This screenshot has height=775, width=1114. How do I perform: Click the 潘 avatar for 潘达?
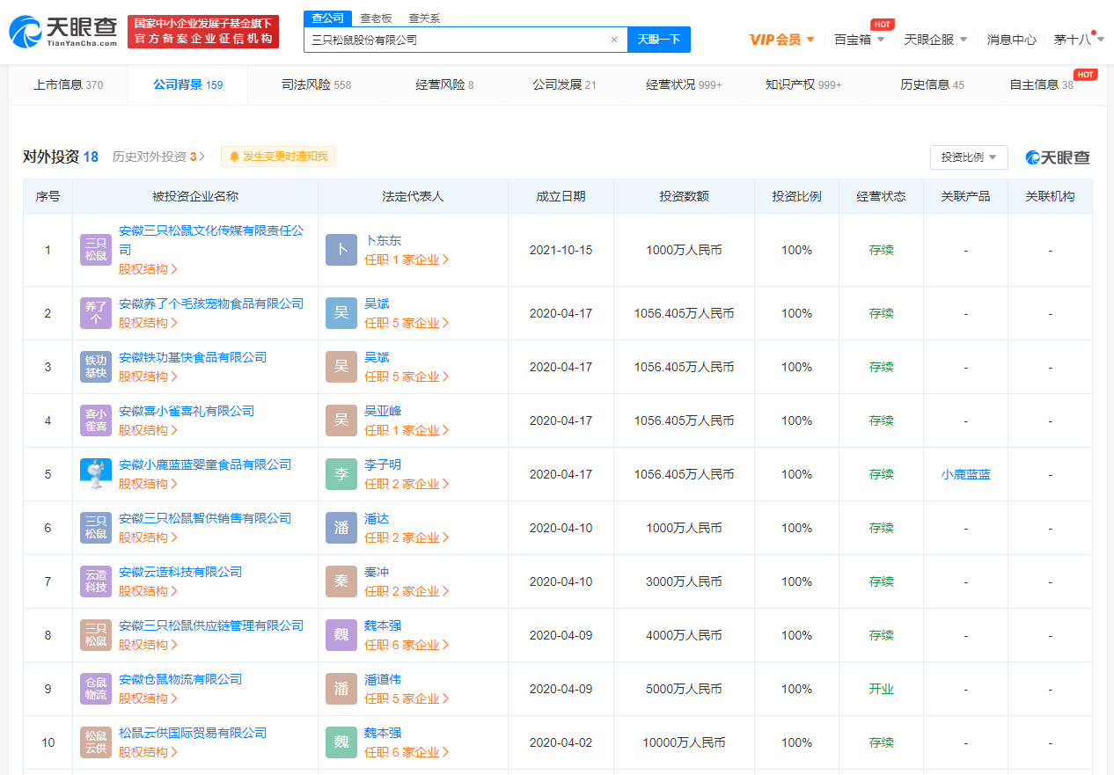pyautogui.click(x=341, y=528)
